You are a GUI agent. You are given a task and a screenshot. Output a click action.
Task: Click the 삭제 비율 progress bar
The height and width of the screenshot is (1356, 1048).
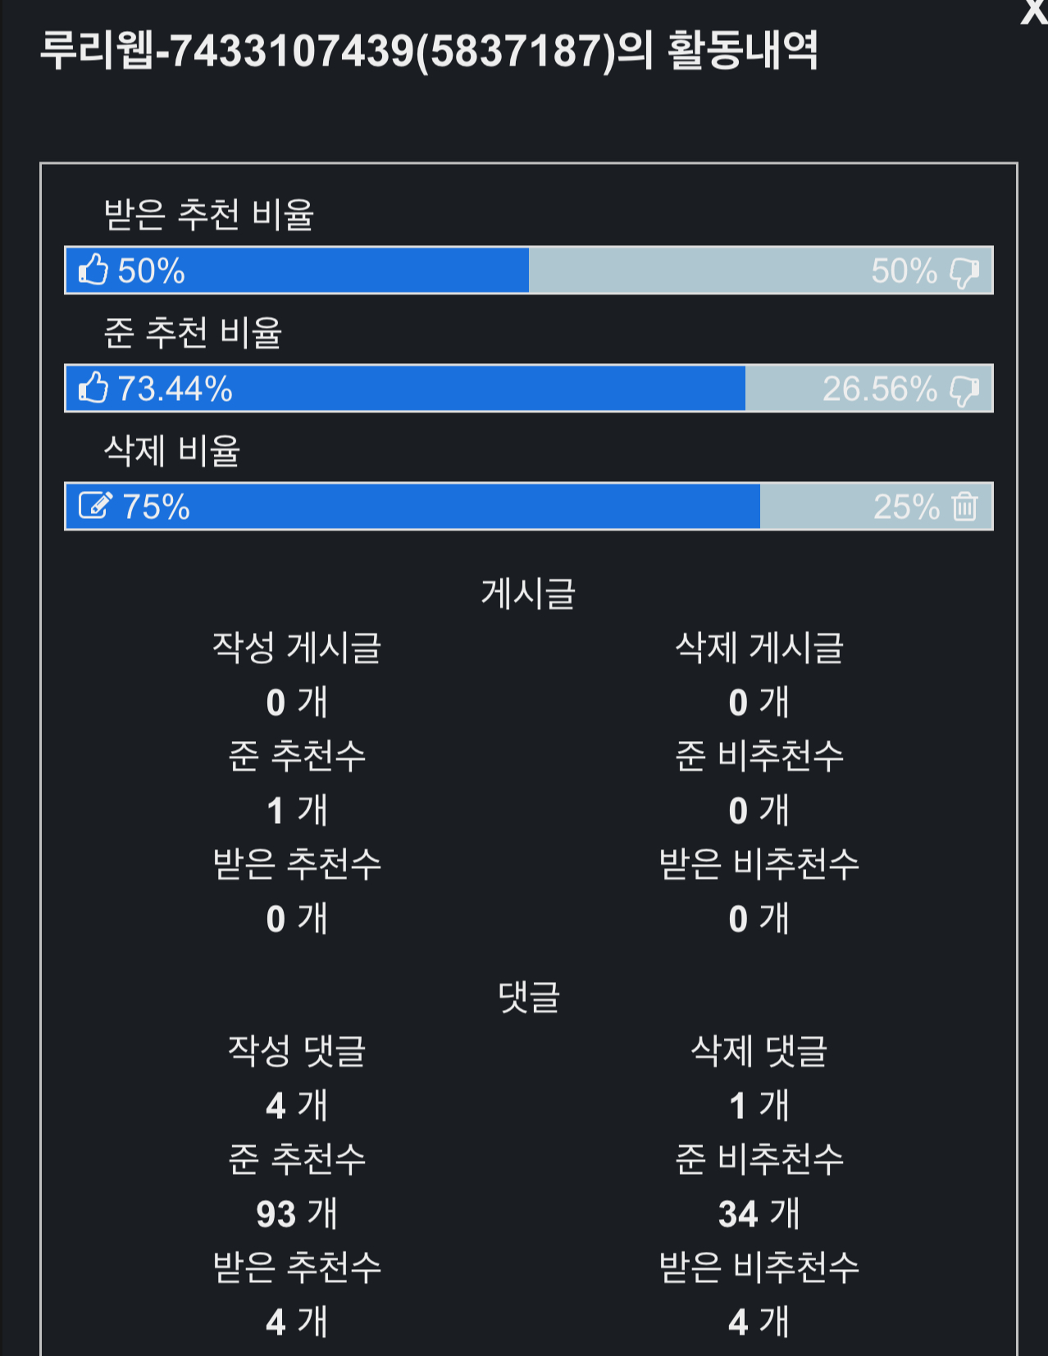[x=528, y=506]
